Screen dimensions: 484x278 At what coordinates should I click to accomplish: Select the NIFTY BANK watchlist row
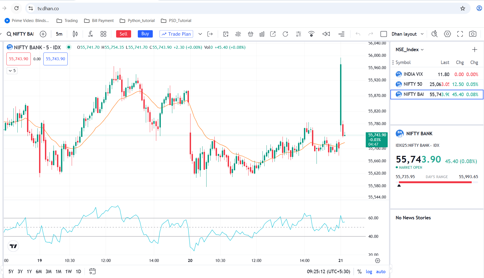coord(437,95)
